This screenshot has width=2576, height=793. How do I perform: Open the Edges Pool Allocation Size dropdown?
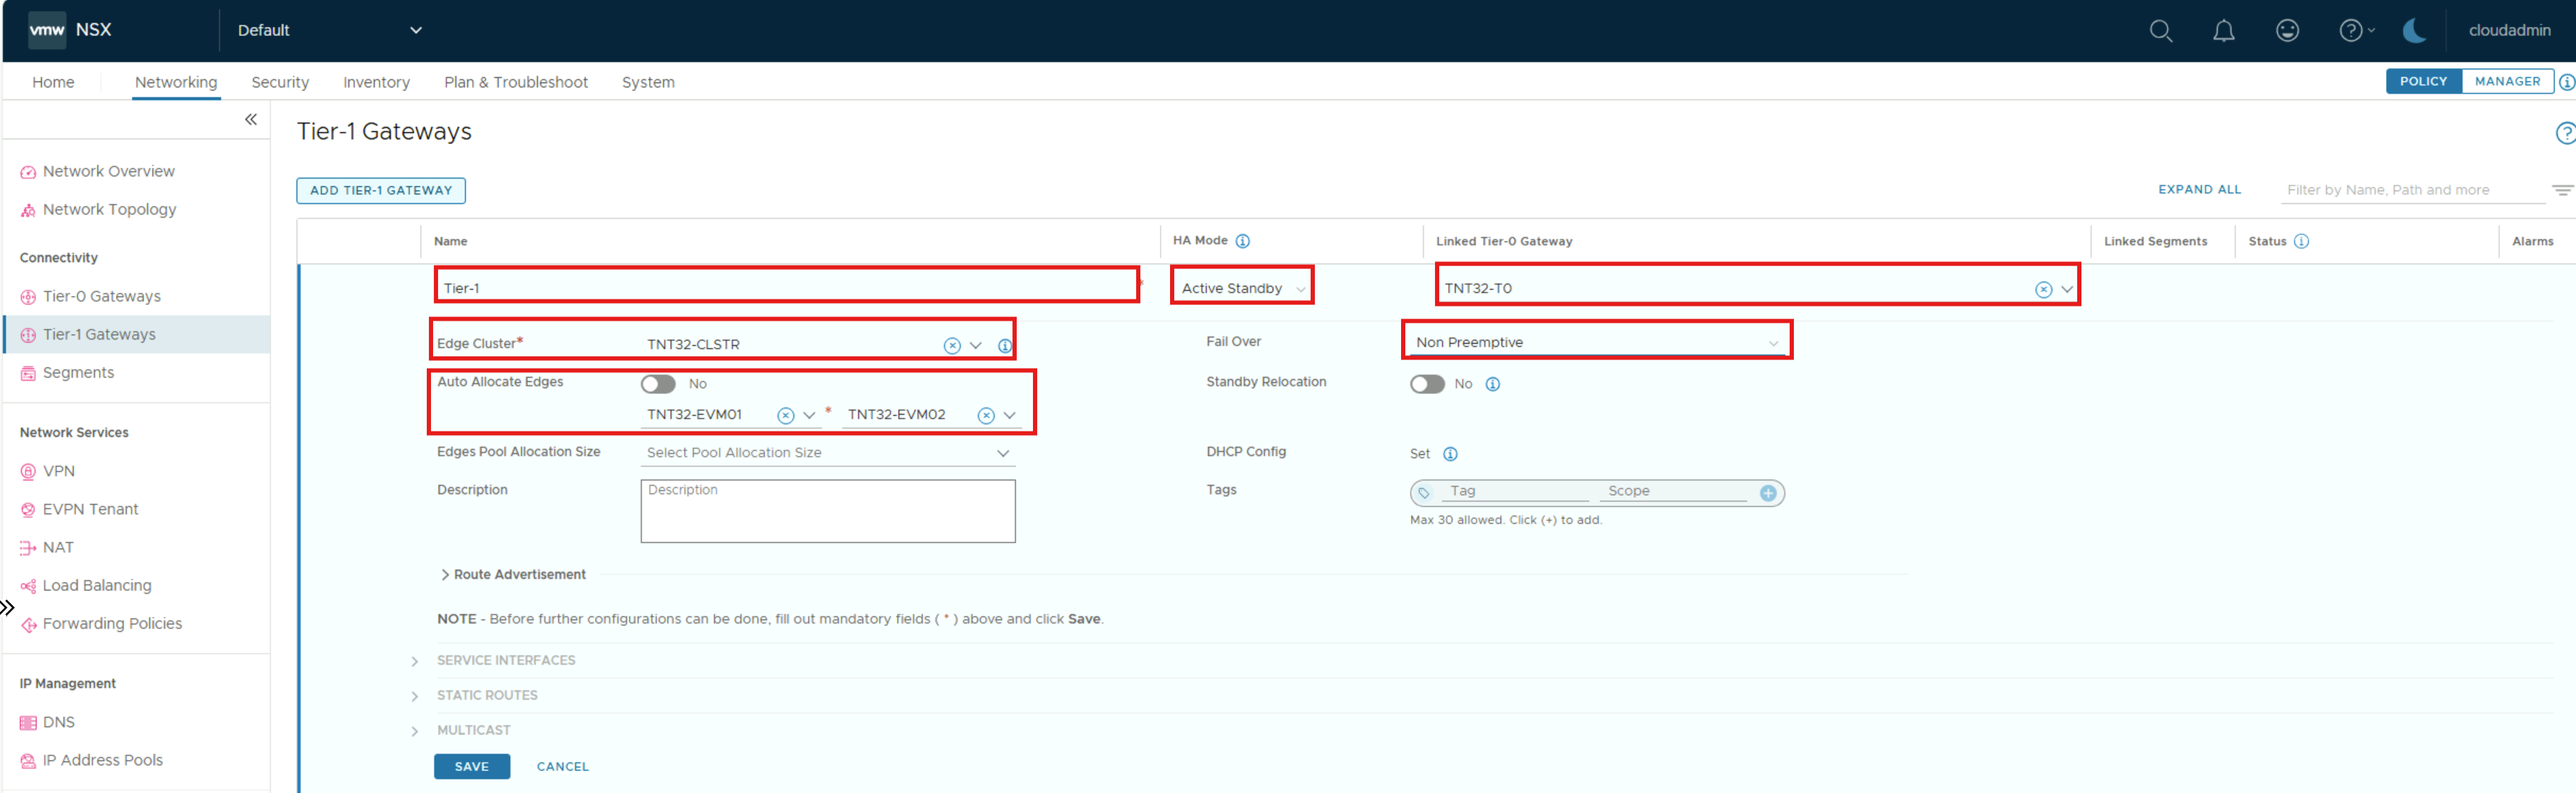pos(827,453)
